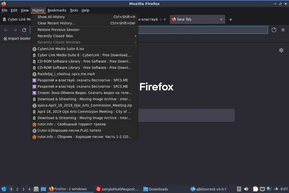Open history entry rutor.info :: Сборник - Хорошие песни
Image resolution: width=289 pixels, height=193 pixels.
click(x=84, y=137)
